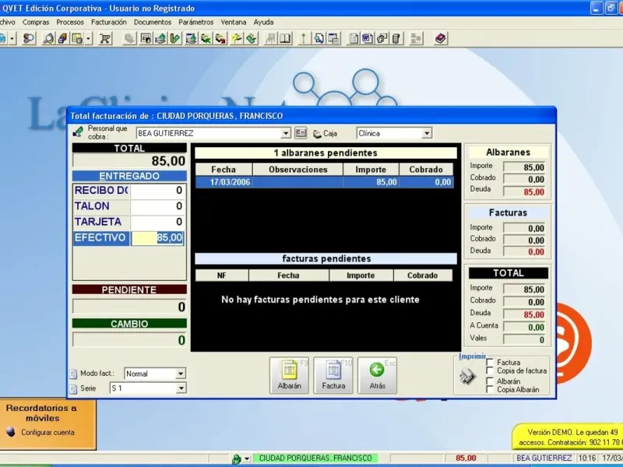Open the Documentos menu
The height and width of the screenshot is (467, 623).
pyautogui.click(x=153, y=23)
